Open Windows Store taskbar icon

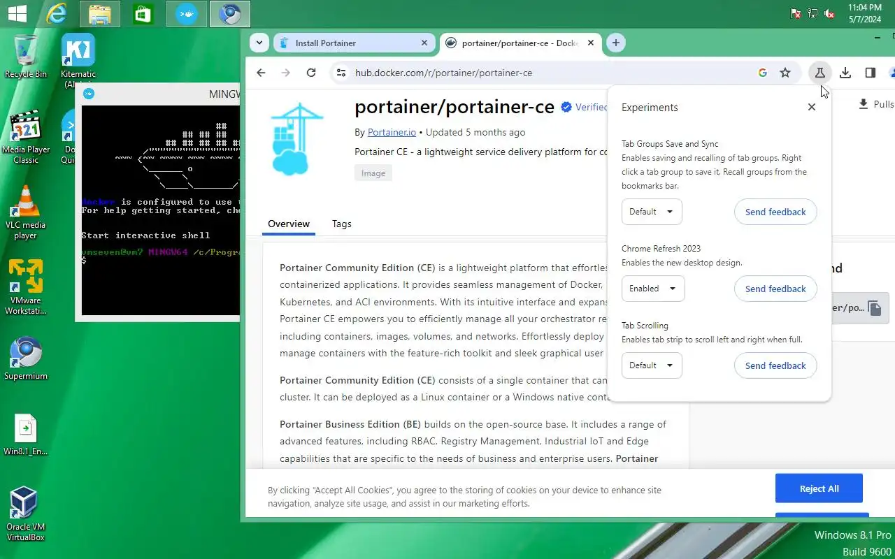point(143,13)
